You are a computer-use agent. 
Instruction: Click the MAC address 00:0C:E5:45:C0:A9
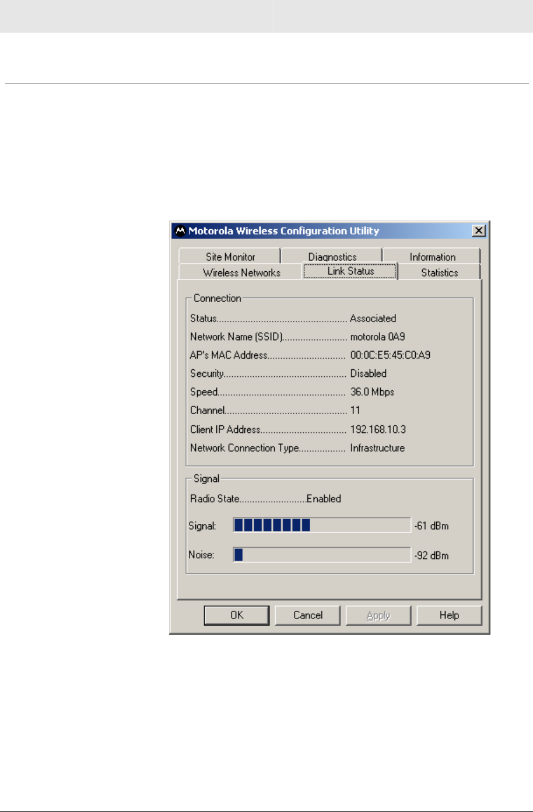[x=390, y=355]
